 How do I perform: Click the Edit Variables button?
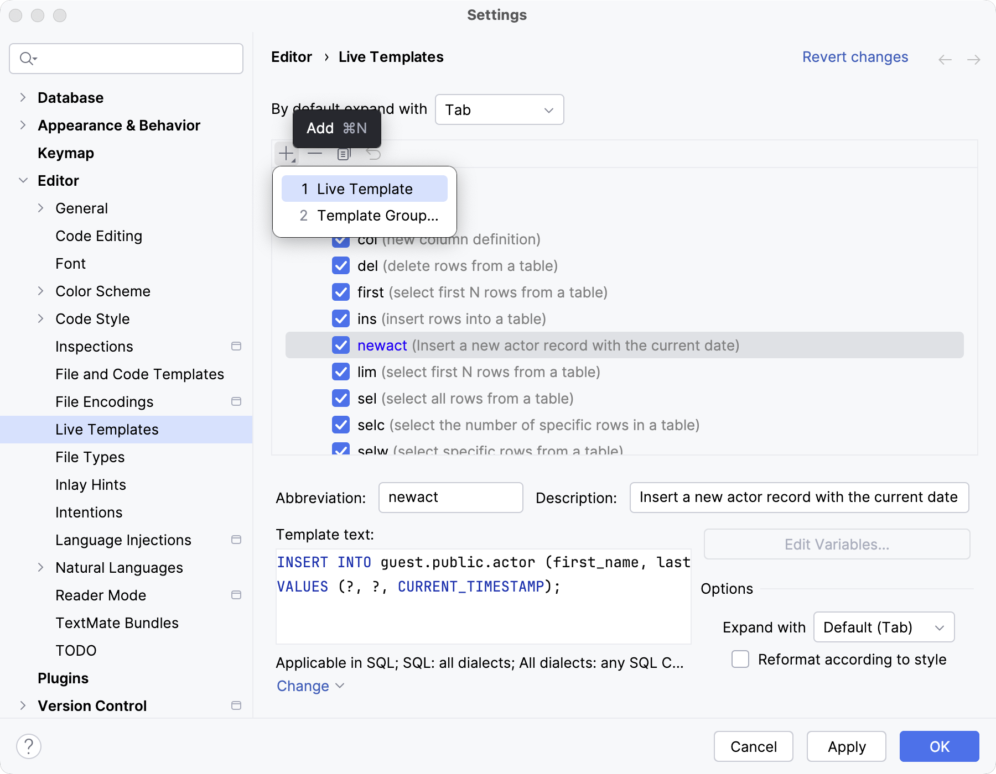click(x=836, y=544)
